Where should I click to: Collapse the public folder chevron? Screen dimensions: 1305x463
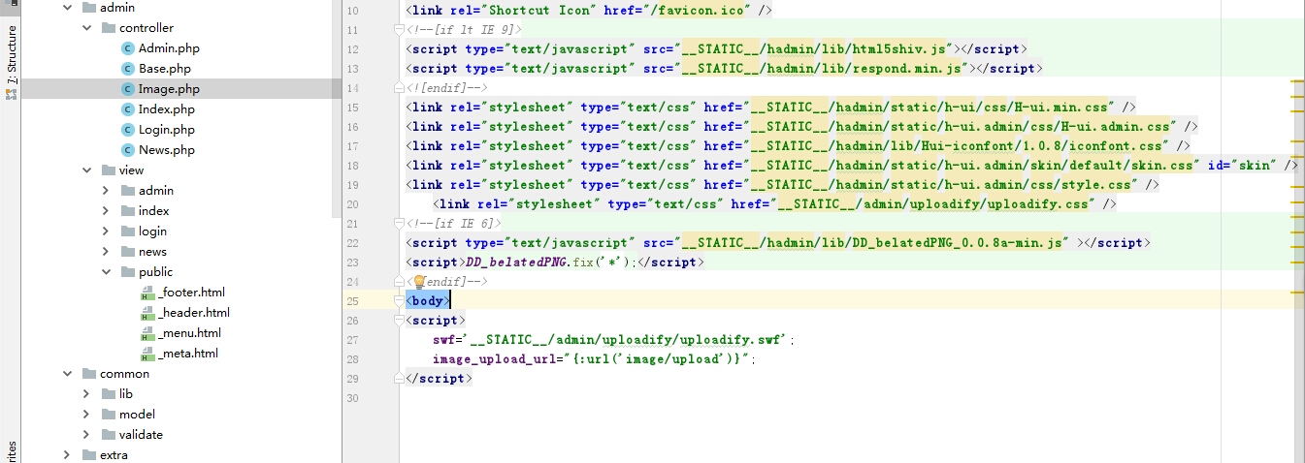click(x=106, y=272)
